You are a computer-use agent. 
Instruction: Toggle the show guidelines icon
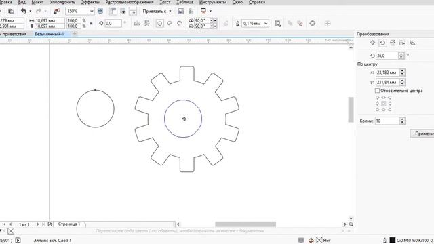point(133,11)
